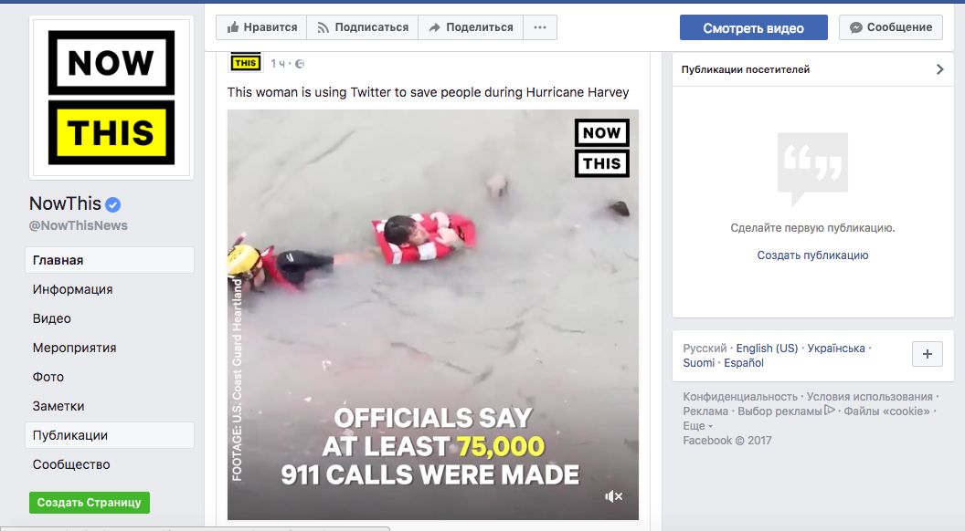
Task: Open the Файлы «cookie» footer link
Action: (x=886, y=411)
